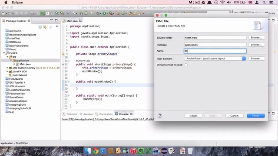Click the New file toolbar icon
Image resolution: width=278 pixels, height=156 pixels.
tap(3, 13)
